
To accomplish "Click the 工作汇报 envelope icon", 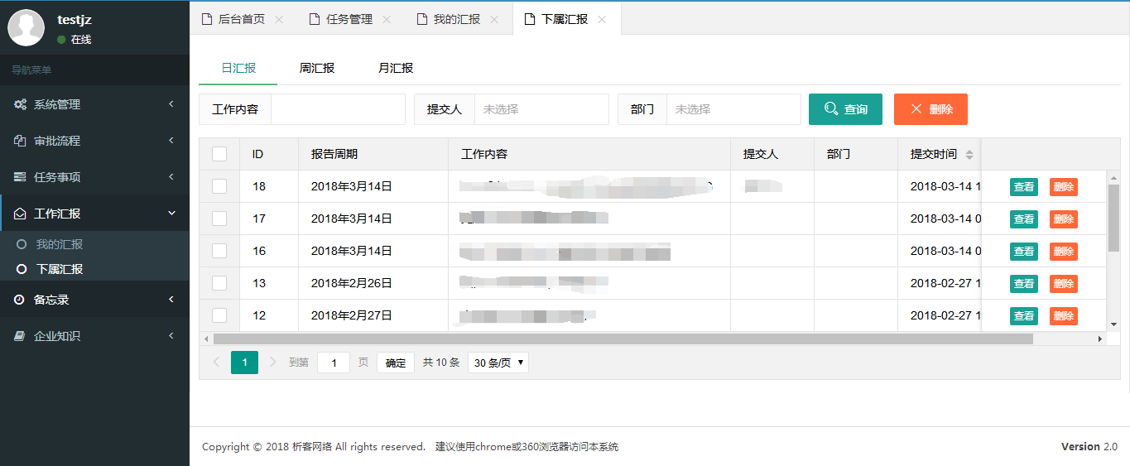I will coord(20,214).
